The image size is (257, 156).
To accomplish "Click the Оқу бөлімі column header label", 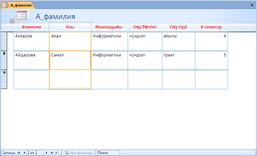I will (145, 27).
